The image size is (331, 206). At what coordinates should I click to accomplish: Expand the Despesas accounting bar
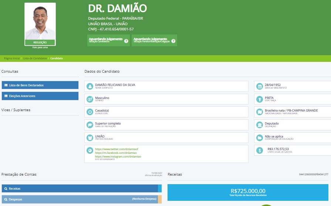(80, 199)
